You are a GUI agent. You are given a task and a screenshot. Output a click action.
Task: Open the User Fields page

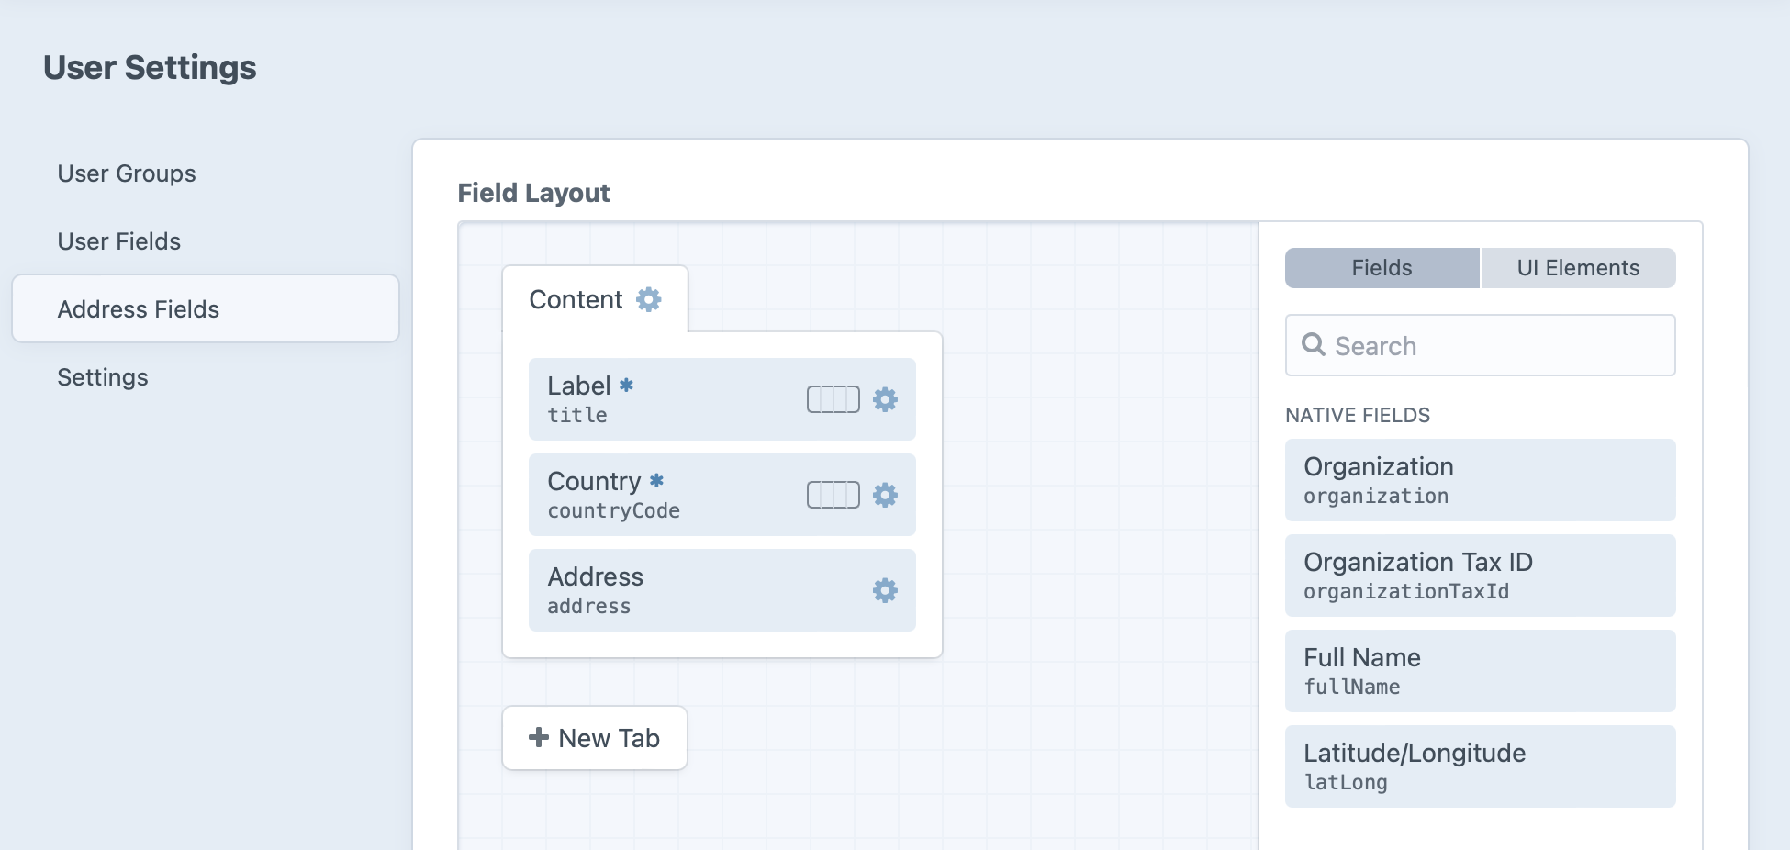tap(118, 240)
